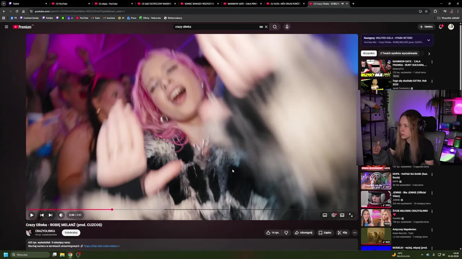Open the account avatar menu
The width and height of the screenshot is (462, 259).
[x=451, y=27]
